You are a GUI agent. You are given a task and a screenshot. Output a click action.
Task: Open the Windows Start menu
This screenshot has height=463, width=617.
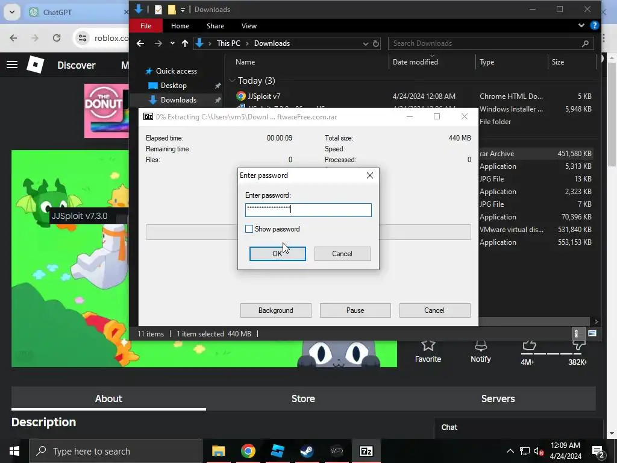[14, 451]
